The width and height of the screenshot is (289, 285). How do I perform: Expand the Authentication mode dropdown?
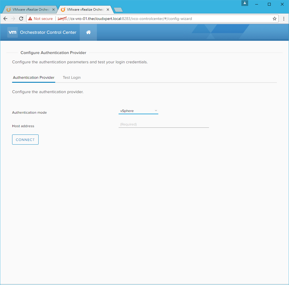[138, 111]
